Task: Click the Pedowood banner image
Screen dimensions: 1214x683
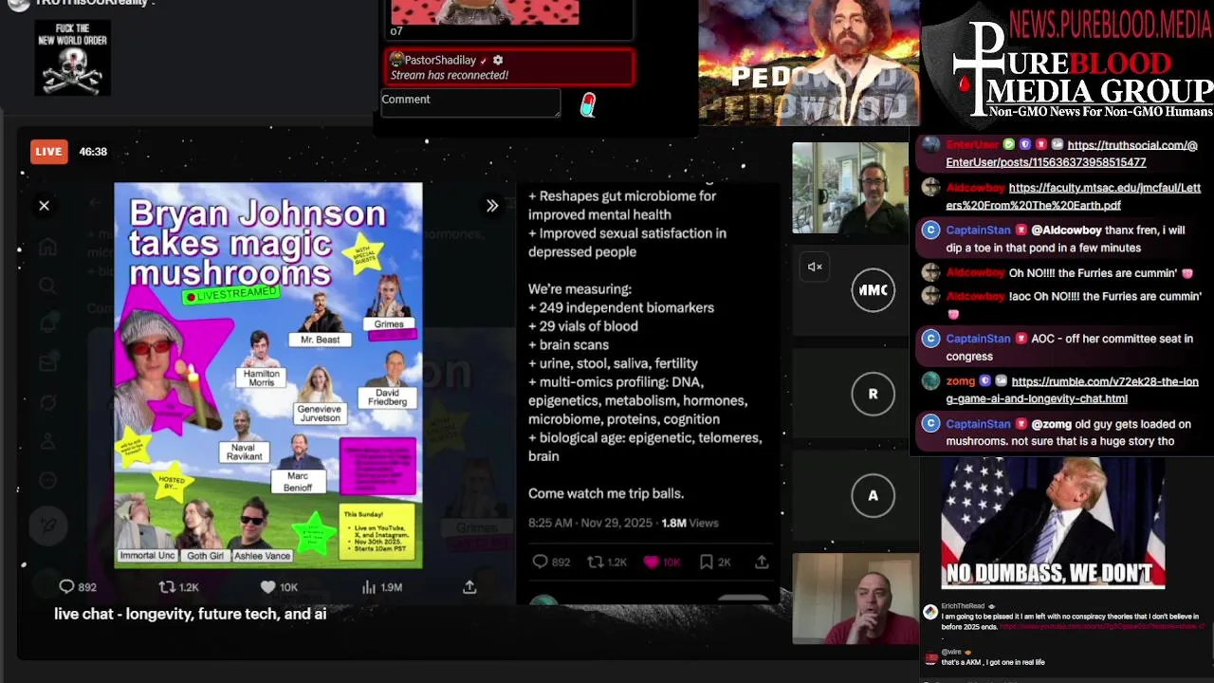Action: [809, 63]
